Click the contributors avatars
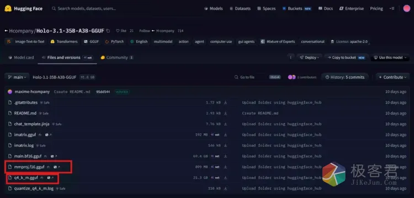The height and width of the screenshot is (198, 414). [292, 78]
